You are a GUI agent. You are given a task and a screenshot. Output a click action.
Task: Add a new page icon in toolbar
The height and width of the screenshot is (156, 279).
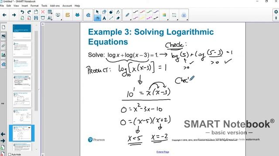coord(22,18)
